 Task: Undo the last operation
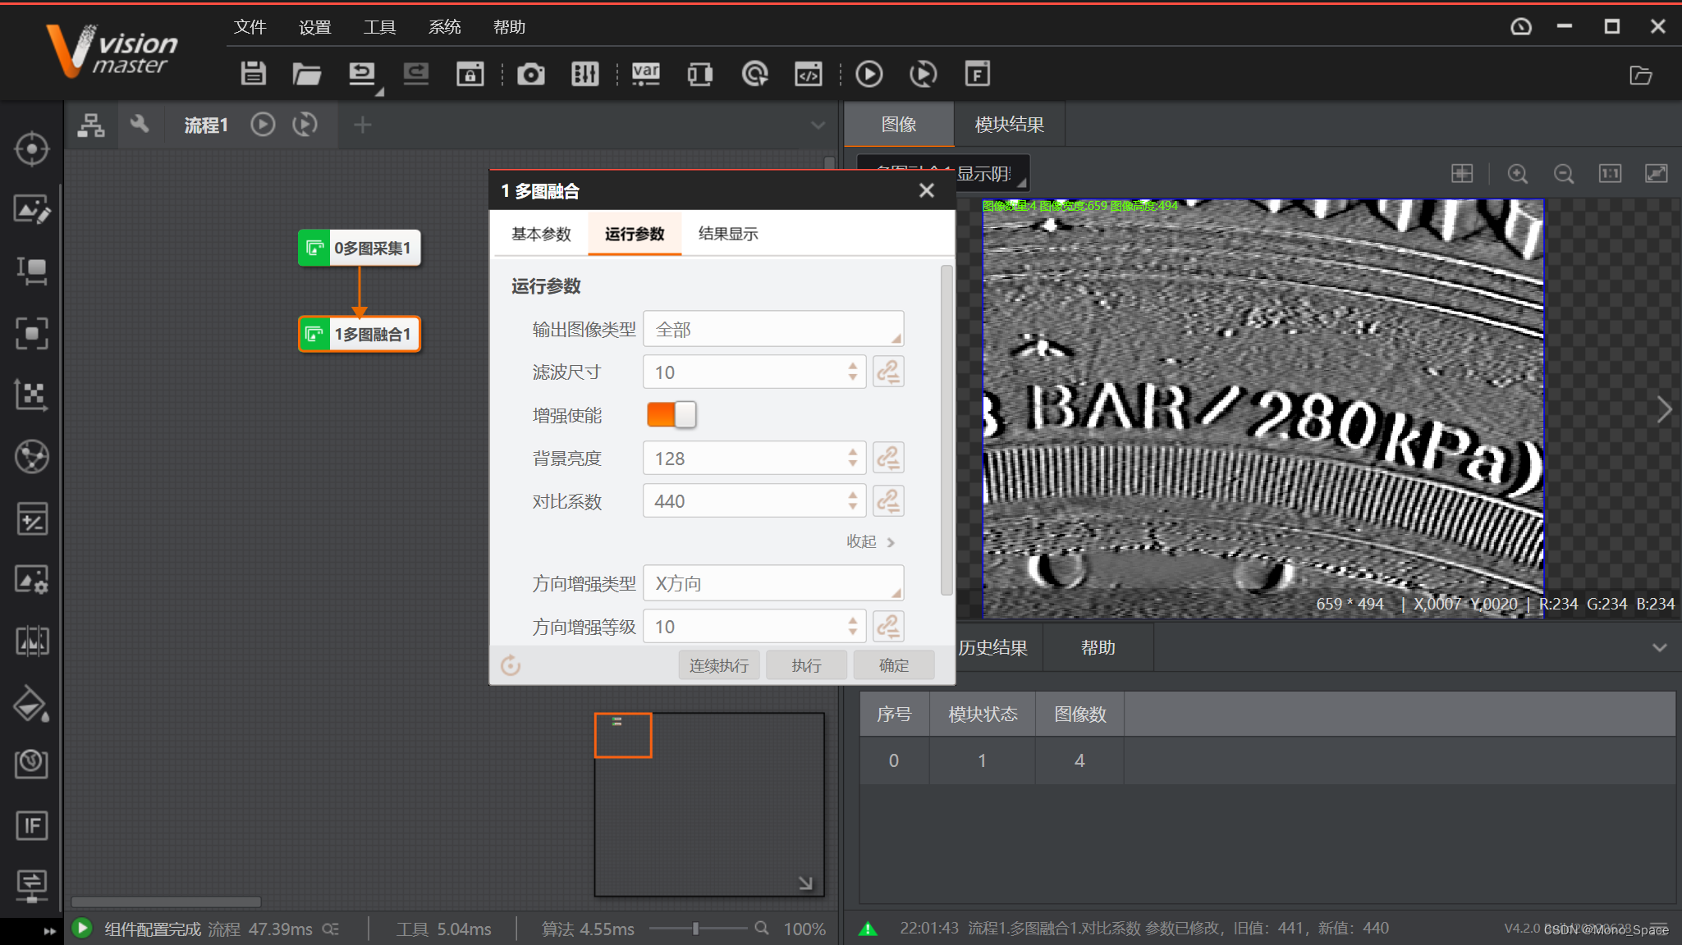pyautogui.click(x=361, y=74)
